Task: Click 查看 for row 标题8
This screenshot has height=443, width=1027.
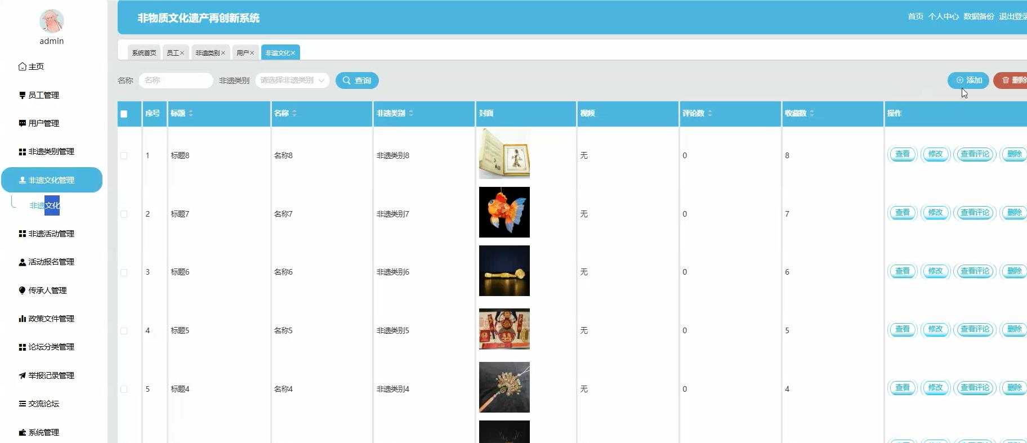Action: [903, 154]
